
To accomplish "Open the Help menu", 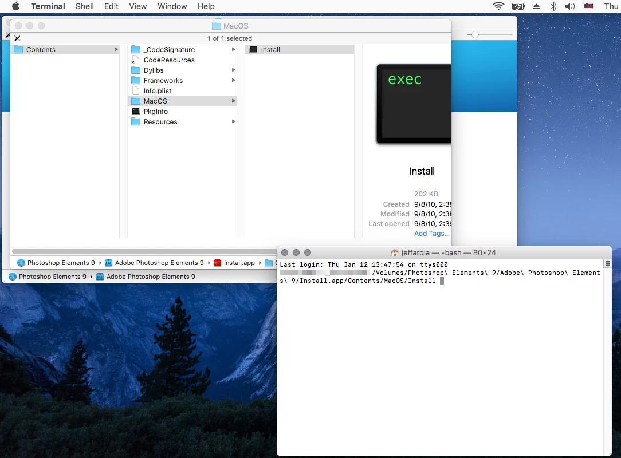I will pos(206,6).
